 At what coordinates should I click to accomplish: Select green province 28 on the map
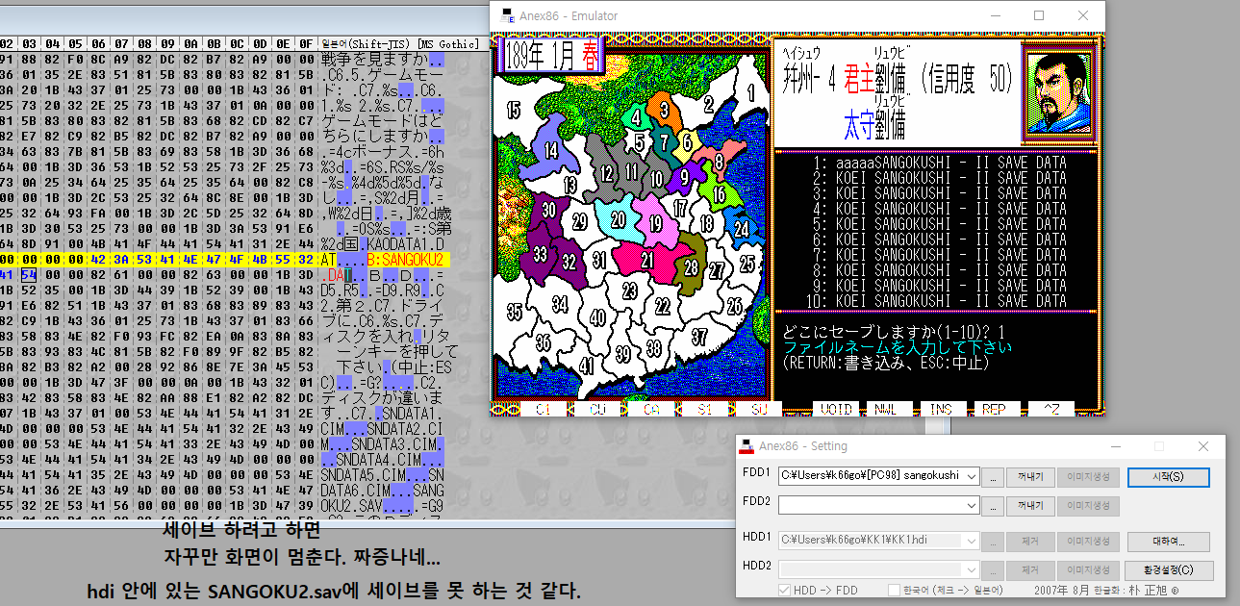click(x=691, y=266)
